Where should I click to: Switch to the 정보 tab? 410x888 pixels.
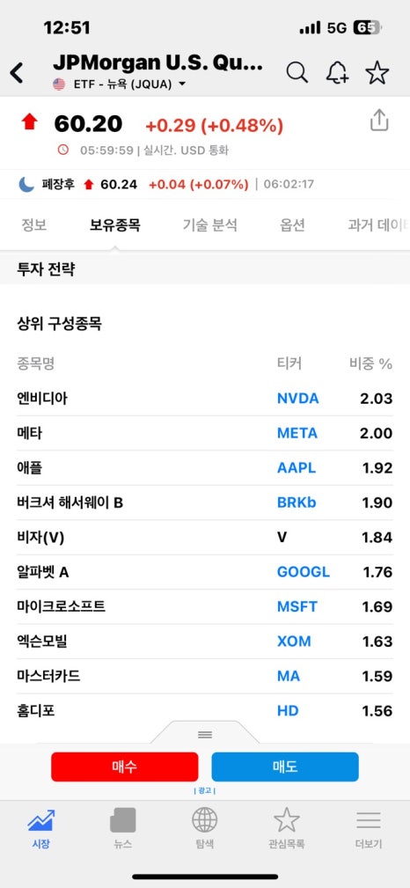pyautogui.click(x=34, y=224)
